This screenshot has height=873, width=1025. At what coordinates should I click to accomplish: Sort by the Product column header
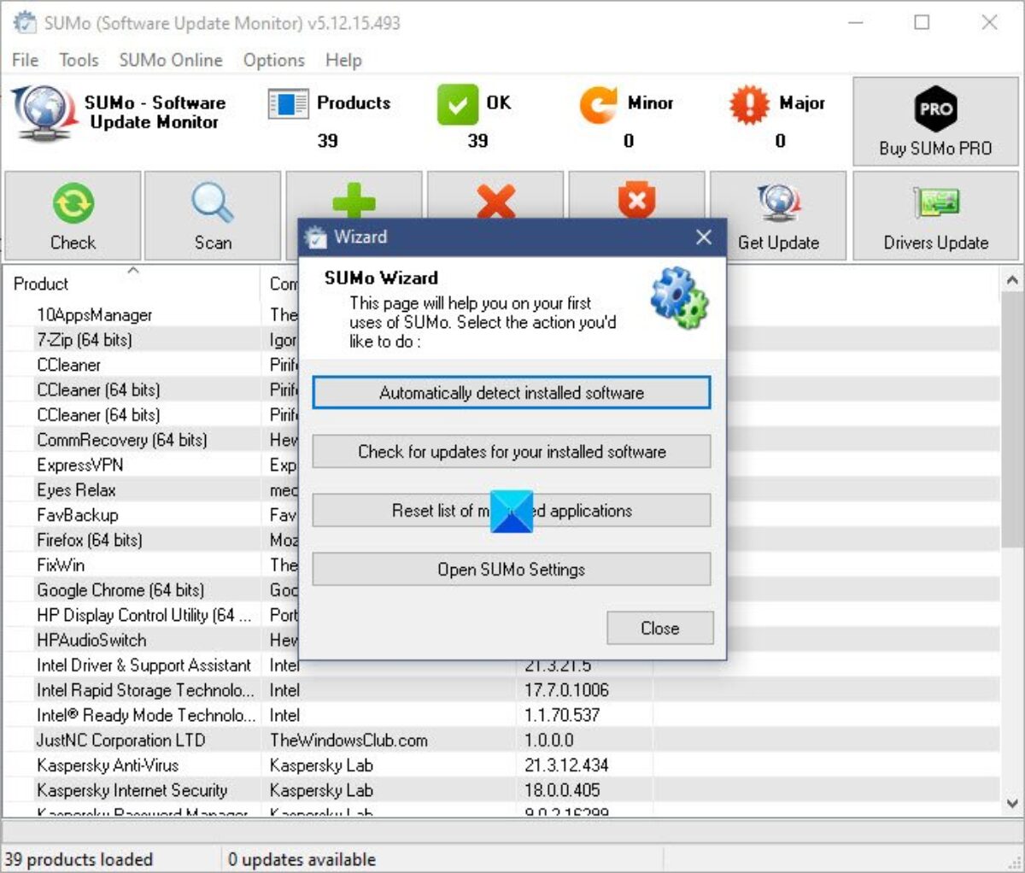(132, 284)
